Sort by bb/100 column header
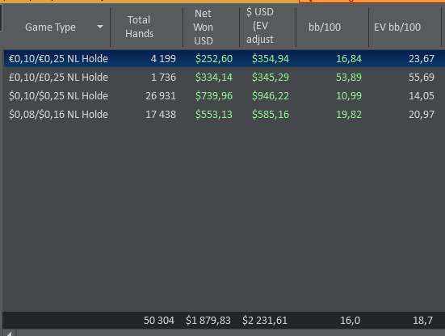This screenshot has width=445, height=336. pos(325,27)
